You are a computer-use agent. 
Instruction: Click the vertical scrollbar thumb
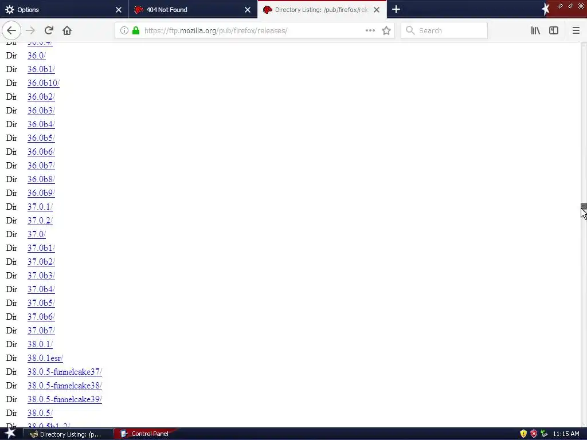(x=584, y=206)
